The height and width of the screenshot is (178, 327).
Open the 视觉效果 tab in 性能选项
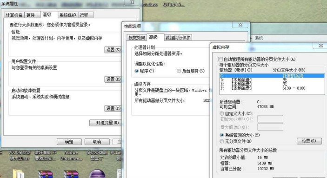point(137,38)
